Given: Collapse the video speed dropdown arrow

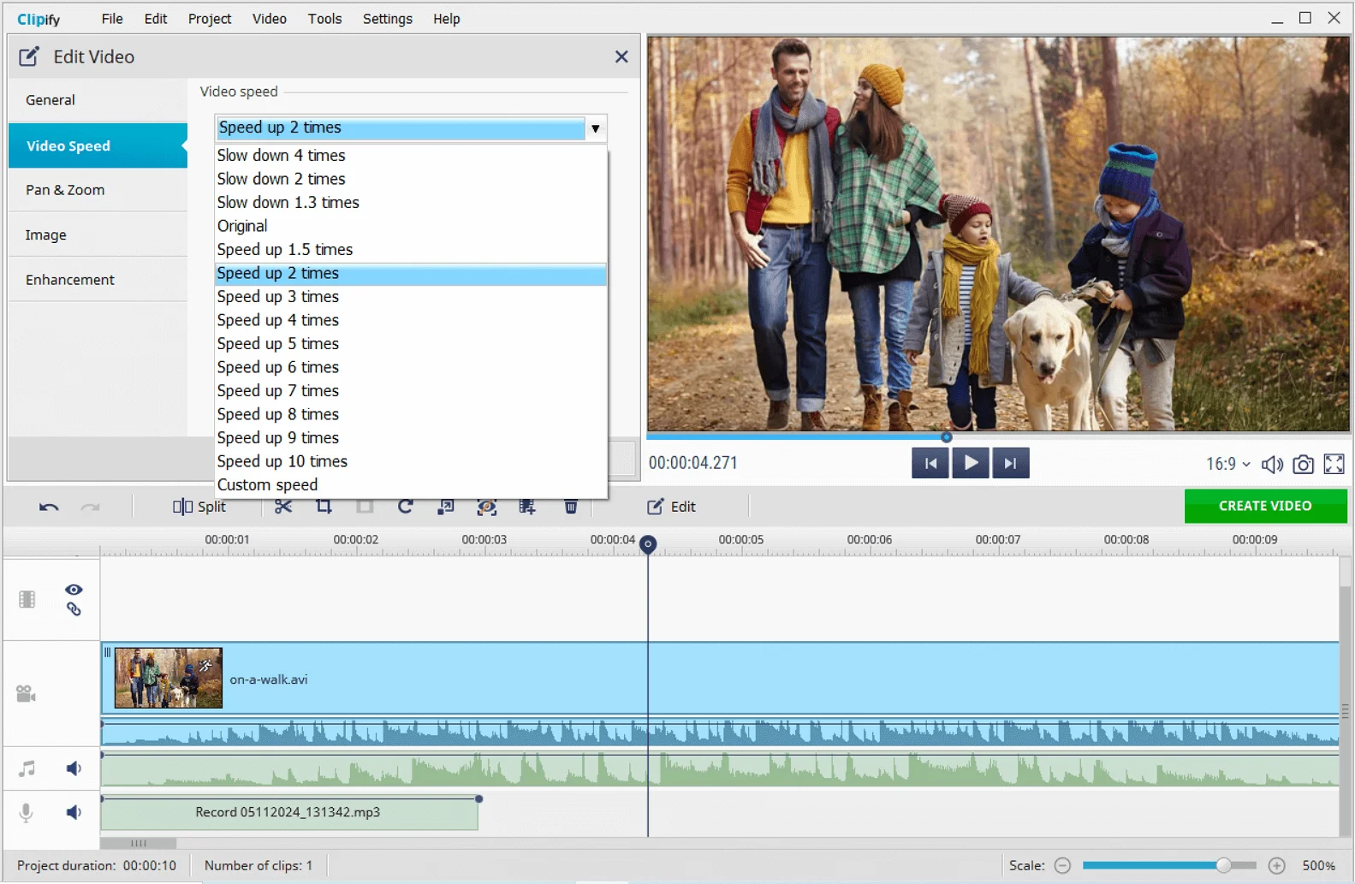Looking at the screenshot, I should click(x=595, y=128).
